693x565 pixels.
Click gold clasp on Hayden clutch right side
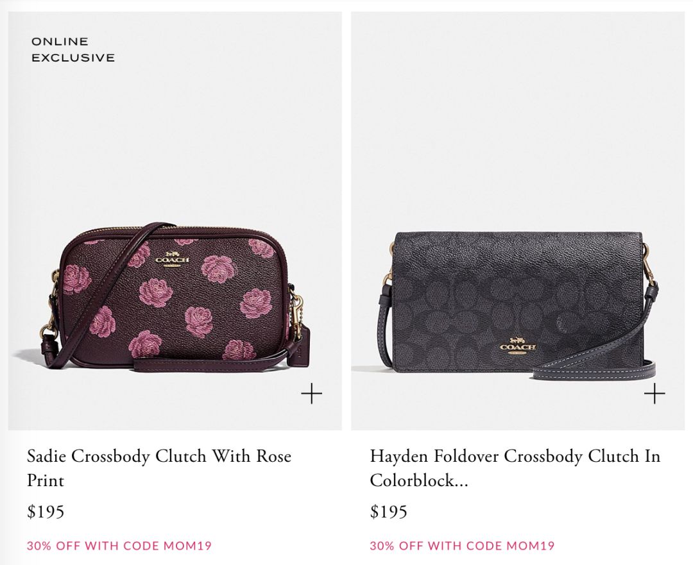[649, 260]
